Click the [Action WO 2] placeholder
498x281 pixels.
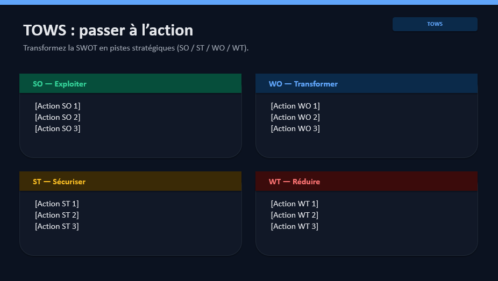(x=295, y=117)
